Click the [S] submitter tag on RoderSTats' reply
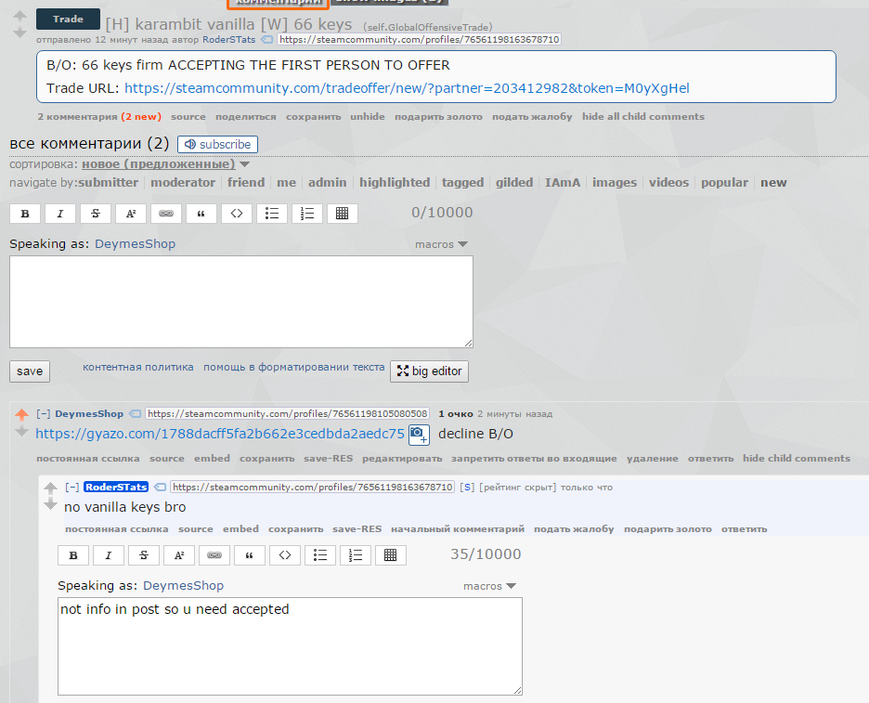The image size is (869, 703). [x=467, y=487]
